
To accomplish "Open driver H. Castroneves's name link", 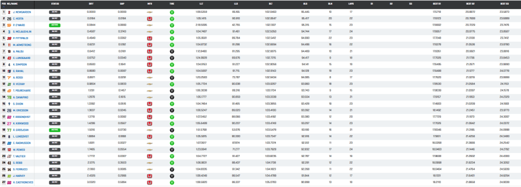I will (23, 182).
